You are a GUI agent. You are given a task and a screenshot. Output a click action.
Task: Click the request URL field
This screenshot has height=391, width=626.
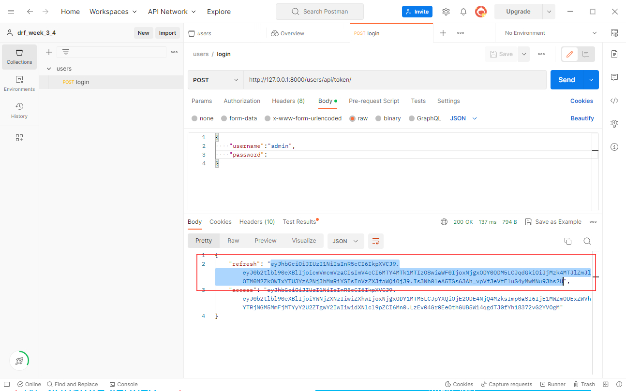point(395,80)
